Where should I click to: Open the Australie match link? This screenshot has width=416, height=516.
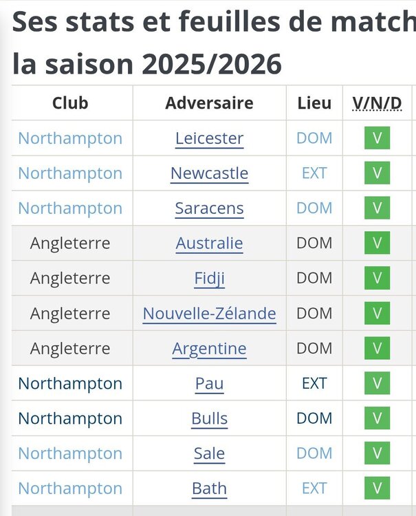click(209, 243)
